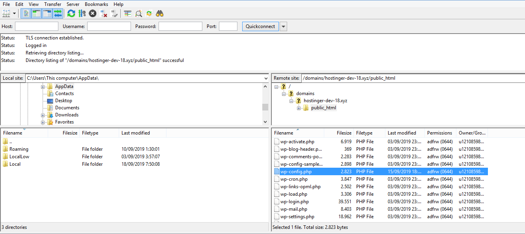Enable directory comparison
525x234 pixels.
(x=138, y=13)
